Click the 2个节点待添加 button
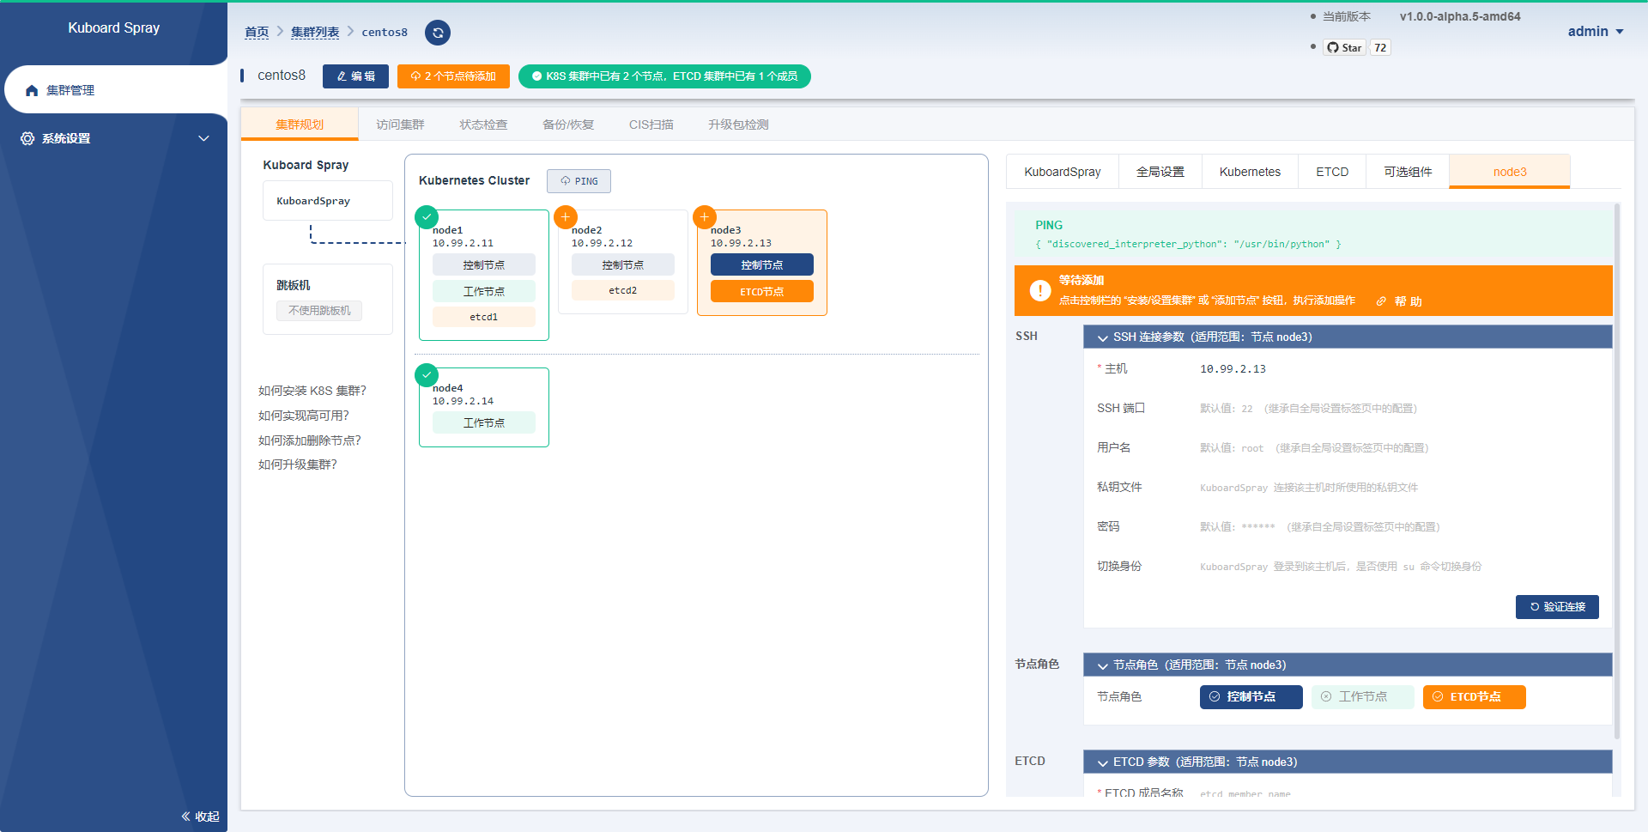The width and height of the screenshot is (1648, 832). click(453, 76)
